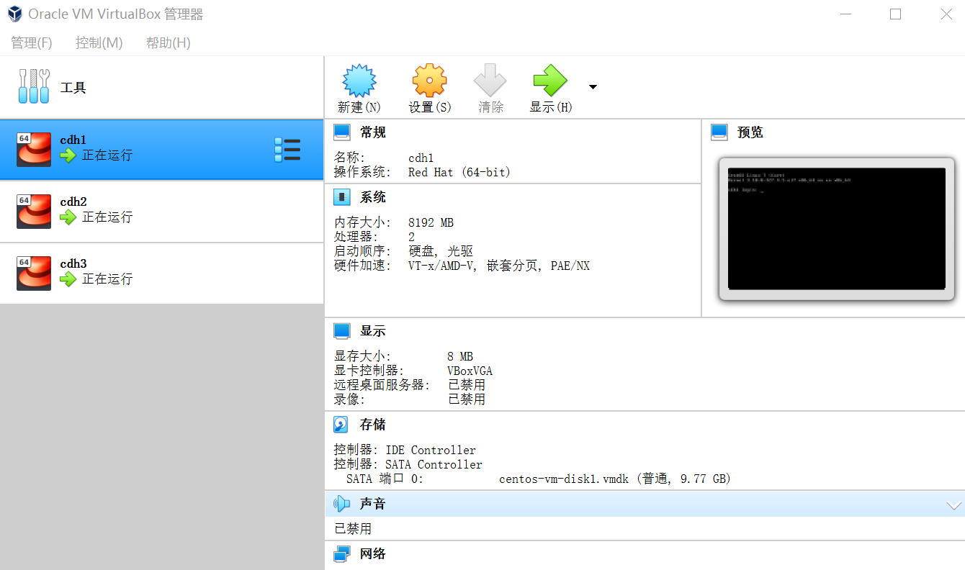Click the 工具 tools icon
Screen dimensions: 965x570
pyautogui.click(x=34, y=86)
